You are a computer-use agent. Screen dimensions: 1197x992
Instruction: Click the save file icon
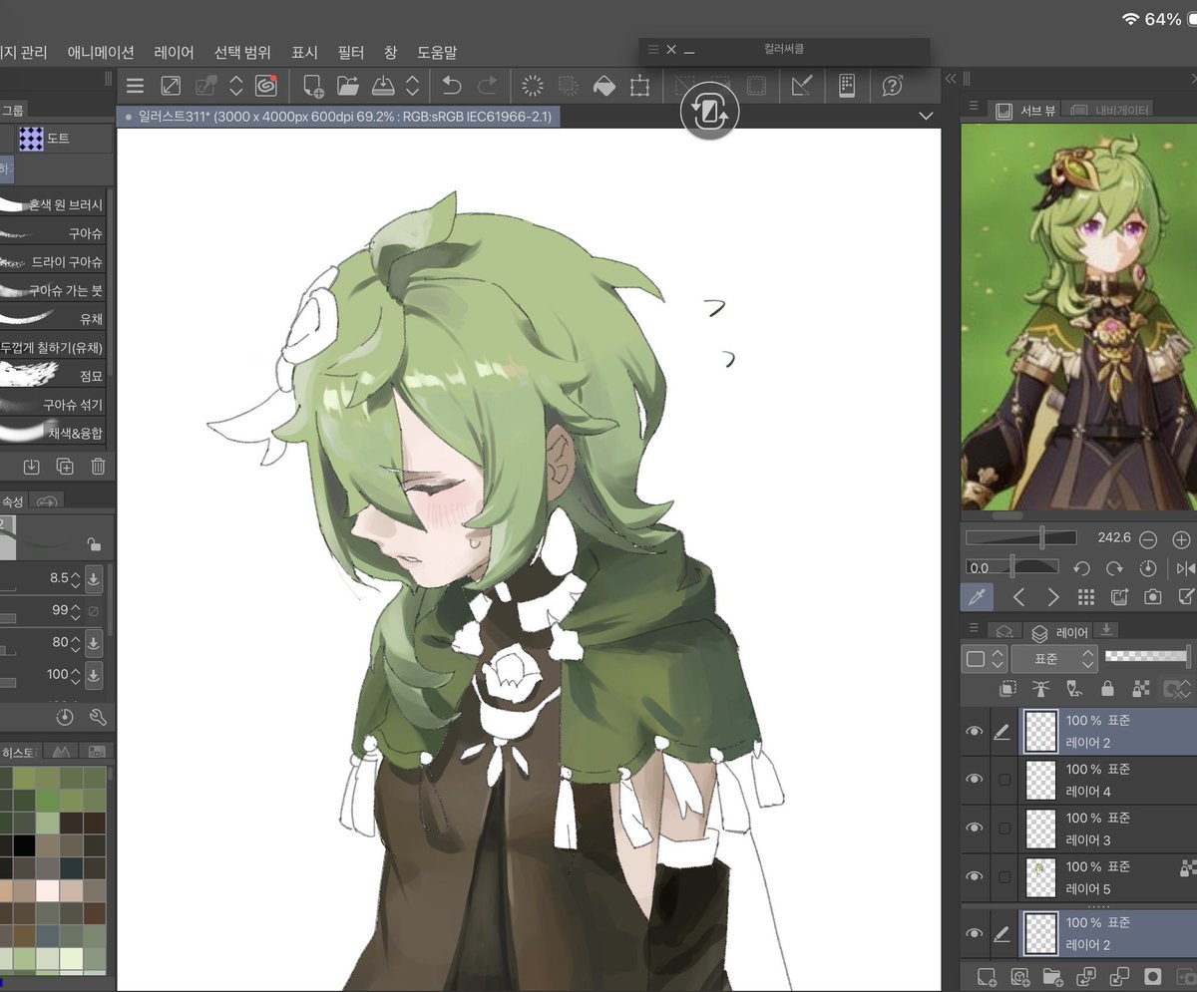coord(383,86)
